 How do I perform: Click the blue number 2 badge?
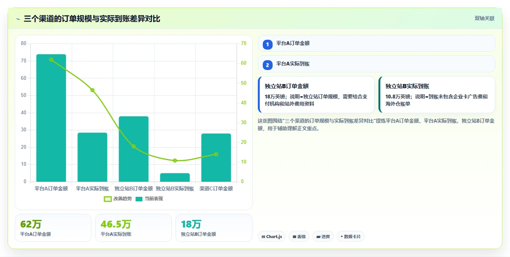267,65
